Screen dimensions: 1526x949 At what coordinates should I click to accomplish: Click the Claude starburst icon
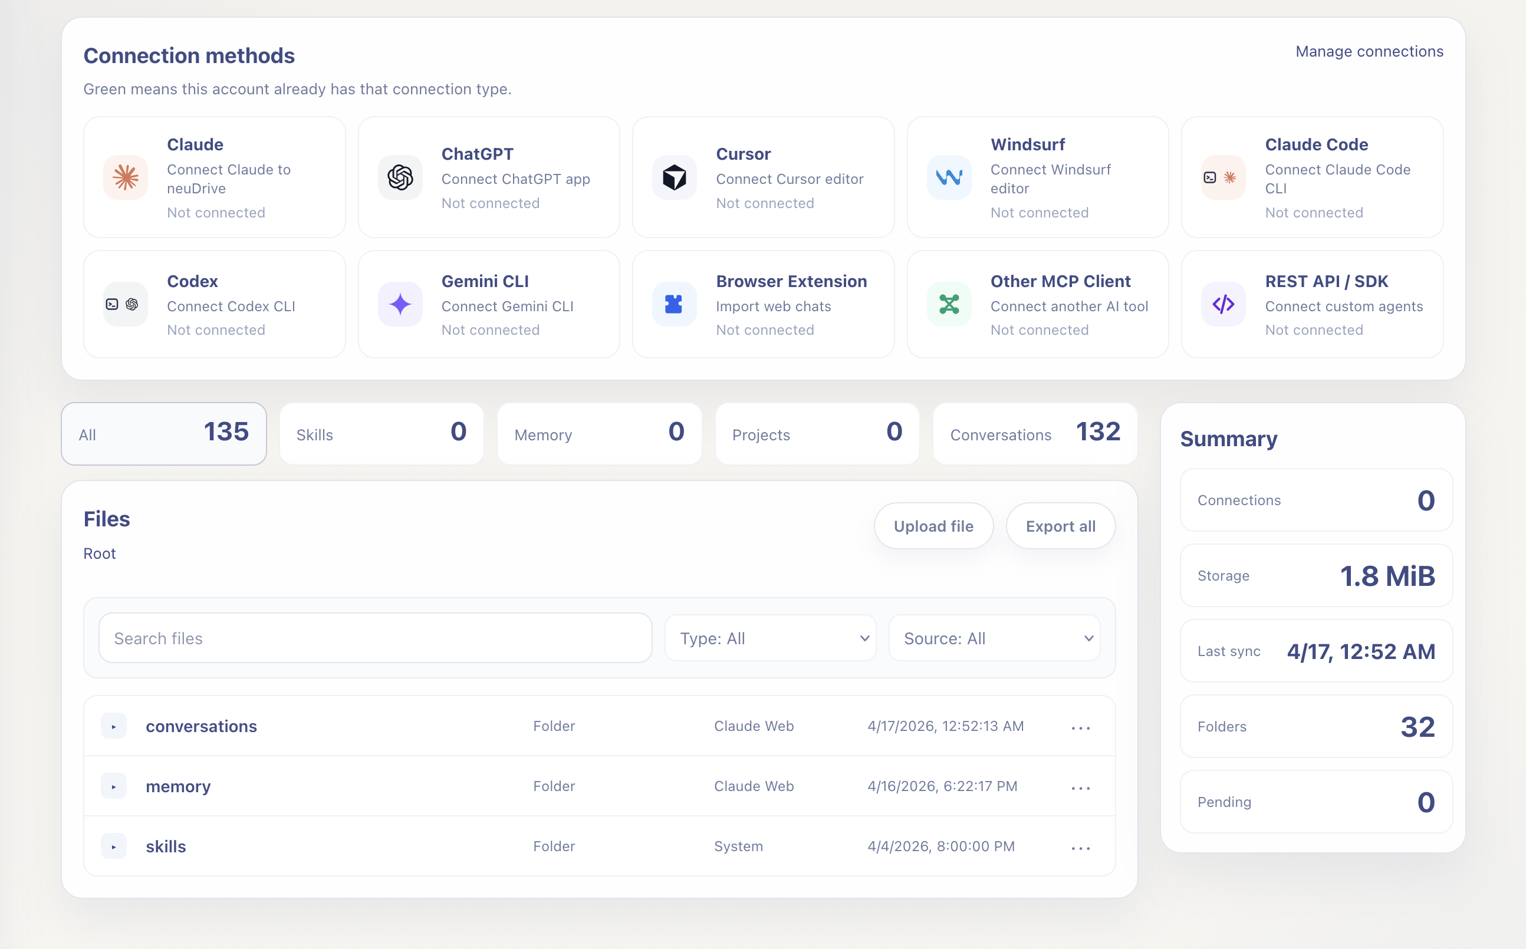pyautogui.click(x=126, y=177)
